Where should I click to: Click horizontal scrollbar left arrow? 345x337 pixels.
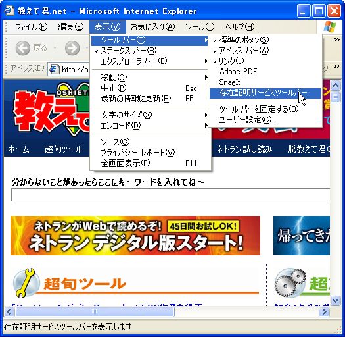point(9,311)
